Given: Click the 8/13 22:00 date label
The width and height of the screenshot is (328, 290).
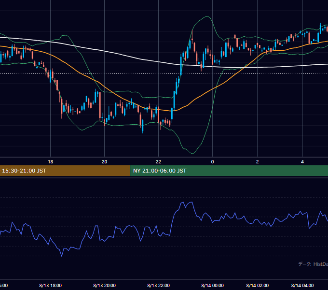Looking at the screenshot, I should pyautogui.click(x=158, y=285).
